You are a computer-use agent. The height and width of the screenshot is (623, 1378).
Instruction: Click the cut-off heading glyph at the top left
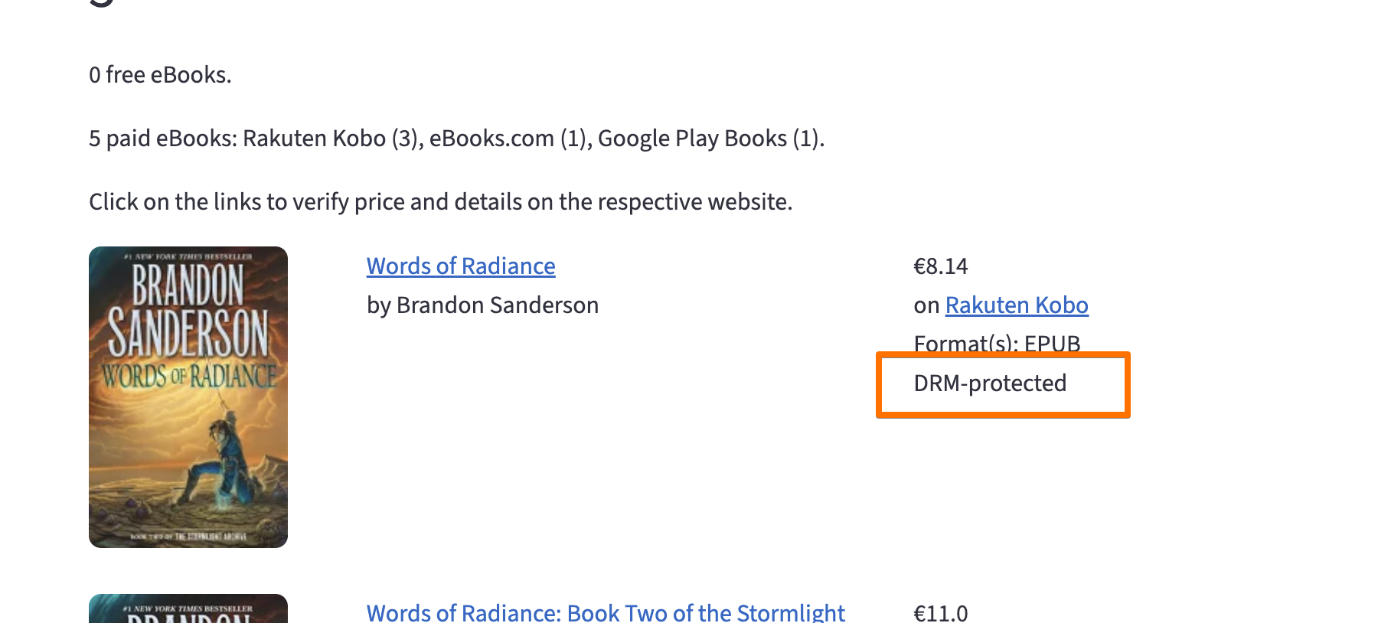point(102,3)
